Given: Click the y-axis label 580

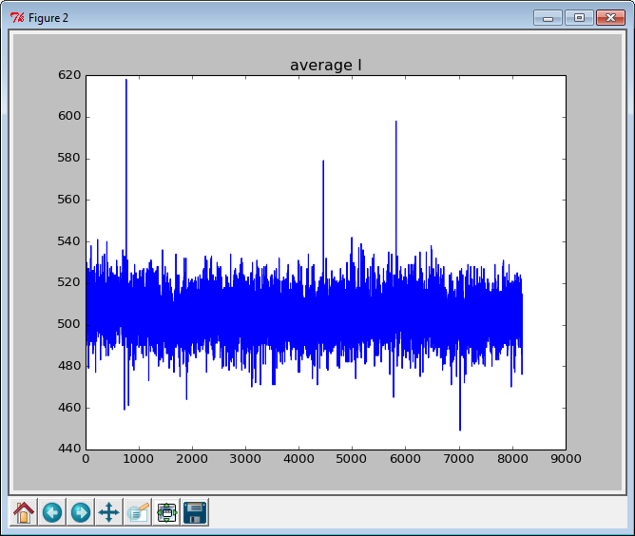Looking at the screenshot, I should pos(69,158).
